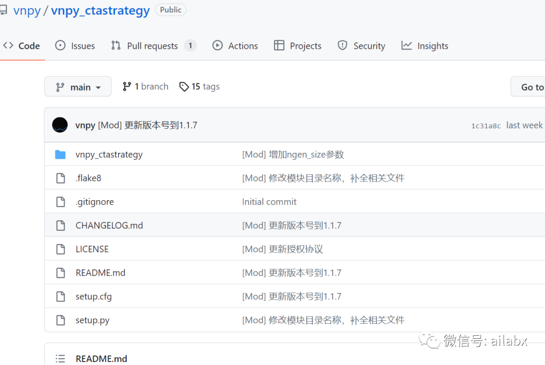View the 1 branch link
Screen dimensions: 545x365
click(x=145, y=87)
